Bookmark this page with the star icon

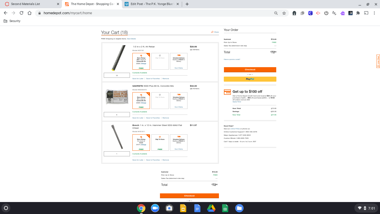(x=284, y=13)
